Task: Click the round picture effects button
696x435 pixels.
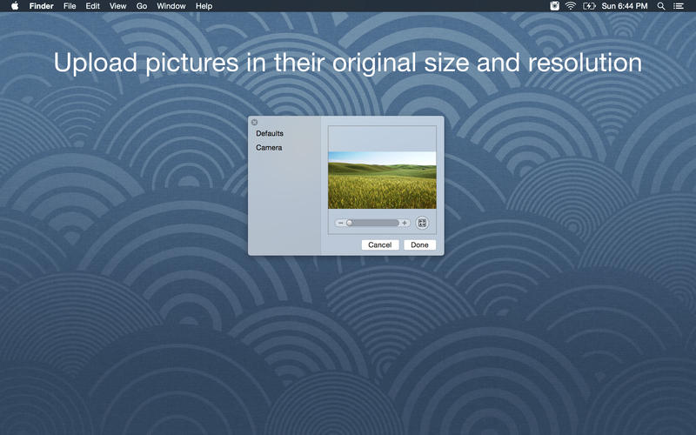Action: click(x=422, y=223)
